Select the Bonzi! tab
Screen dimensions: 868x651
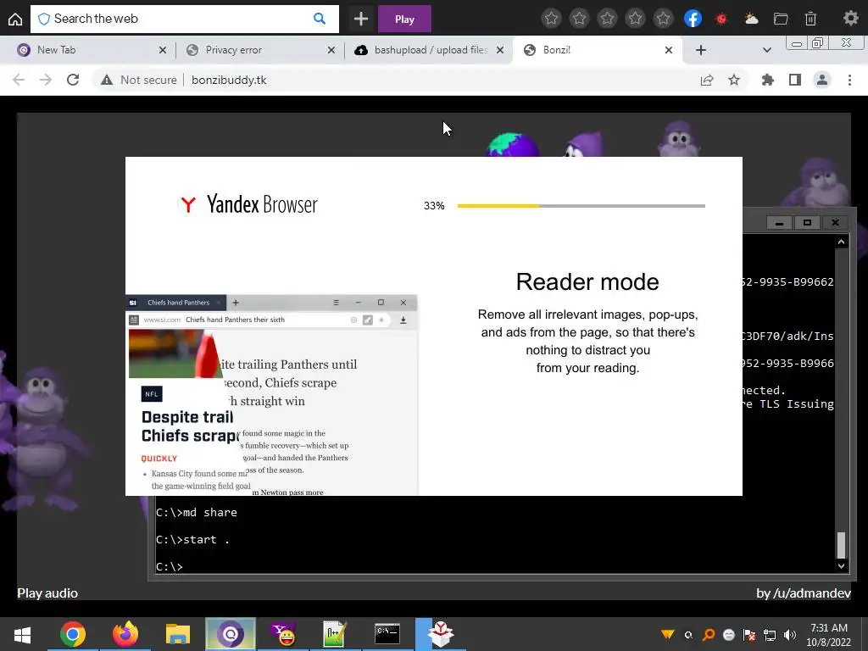(x=599, y=50)
